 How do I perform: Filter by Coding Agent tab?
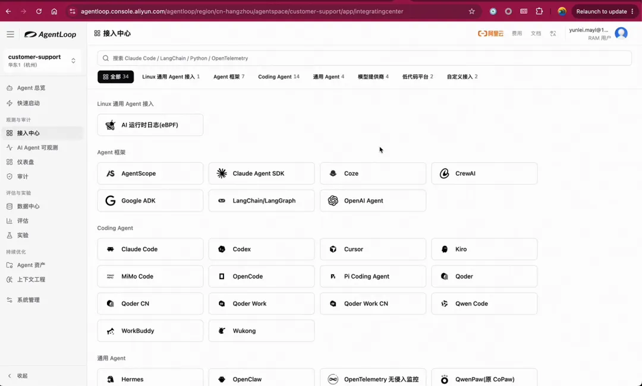(278, 77)
